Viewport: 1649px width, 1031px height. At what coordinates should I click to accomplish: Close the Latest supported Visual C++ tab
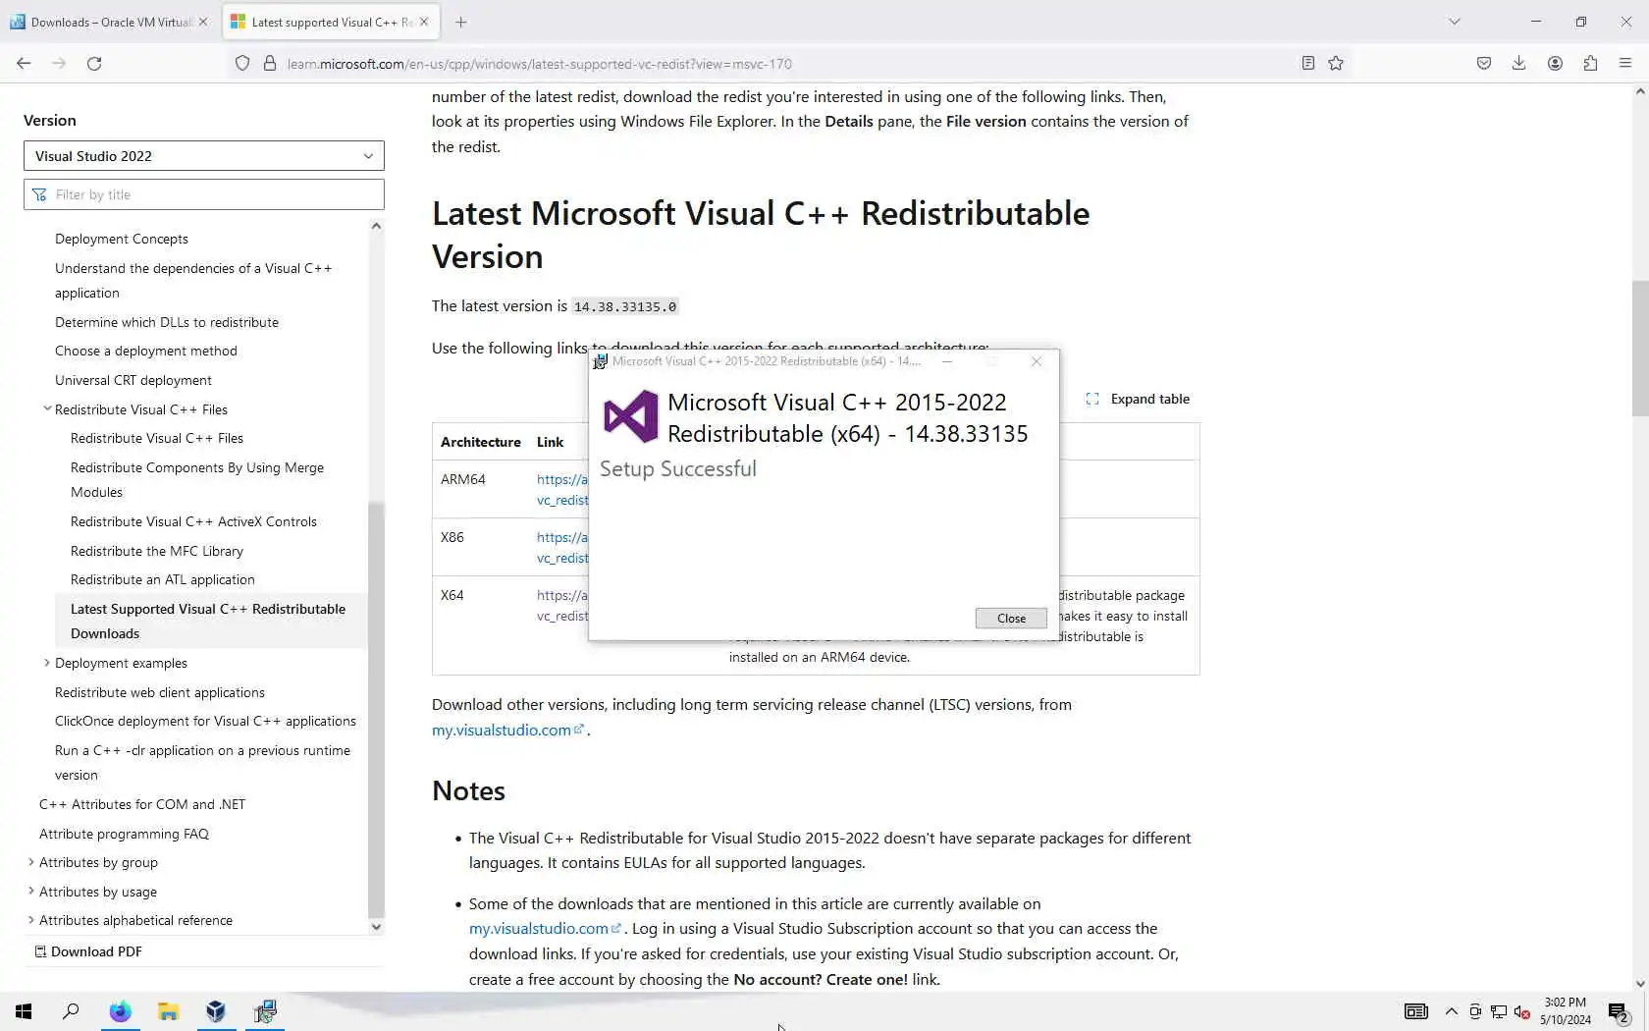pos(424,22)
